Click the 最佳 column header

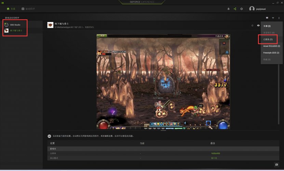[x=213, y=143]
